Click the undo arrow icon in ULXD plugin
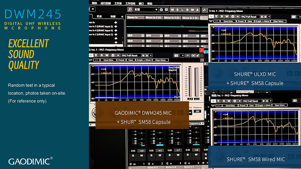 pos(216,21)
